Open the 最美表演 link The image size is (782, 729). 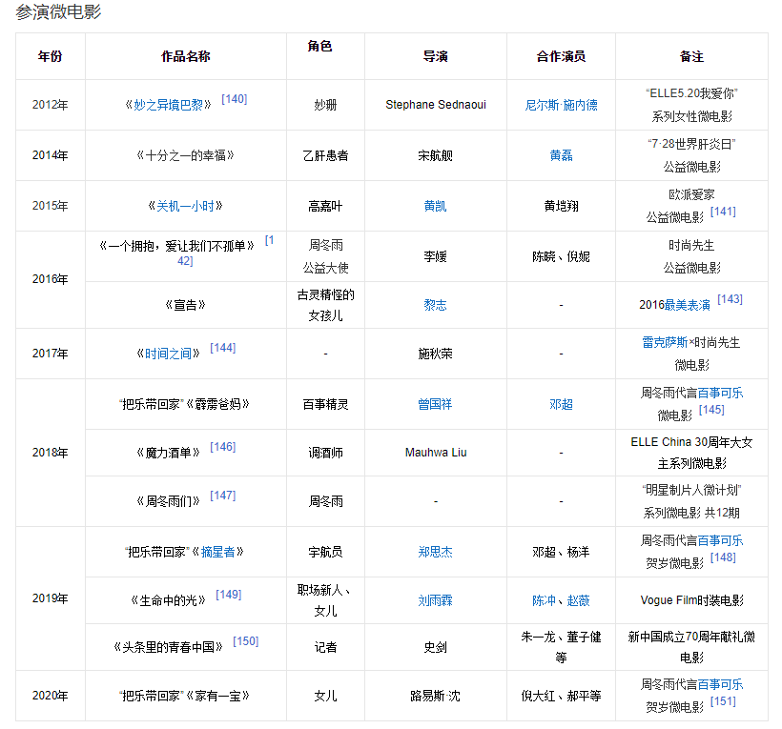pos(687,305)
